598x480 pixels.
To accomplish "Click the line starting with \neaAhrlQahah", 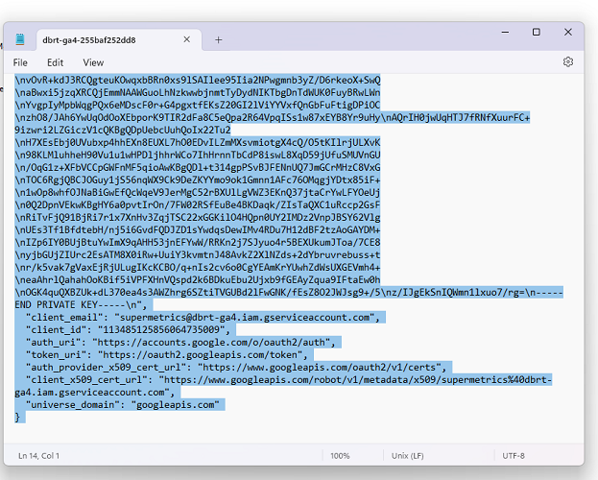I will coord(198,280).
